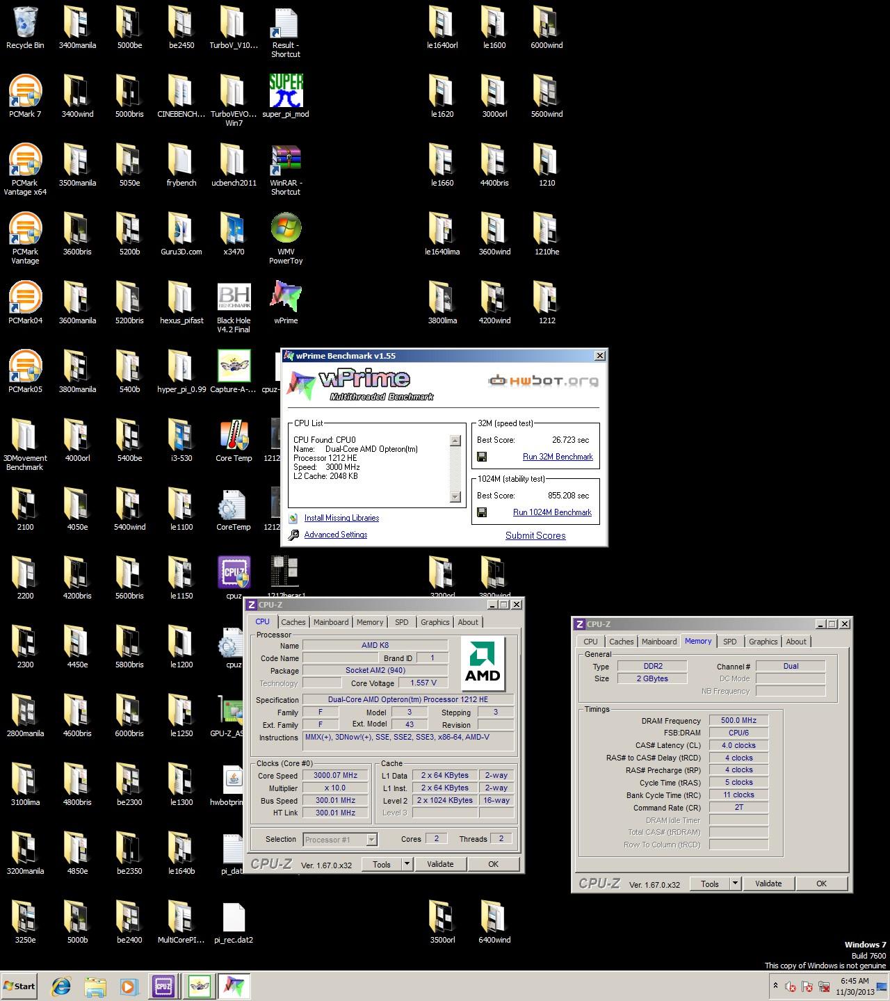Open the PCMark04 desktop shortcut
This screenshot has height=1001, width=890.
coord(25,303)
